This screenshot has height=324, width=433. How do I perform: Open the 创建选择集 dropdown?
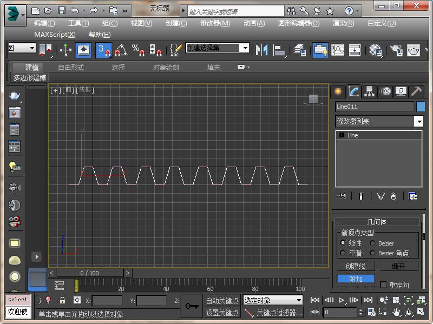pos(245,48)
